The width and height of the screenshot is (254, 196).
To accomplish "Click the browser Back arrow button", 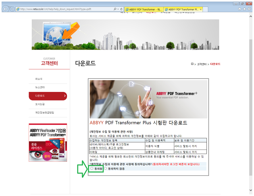I will [6, 9].
